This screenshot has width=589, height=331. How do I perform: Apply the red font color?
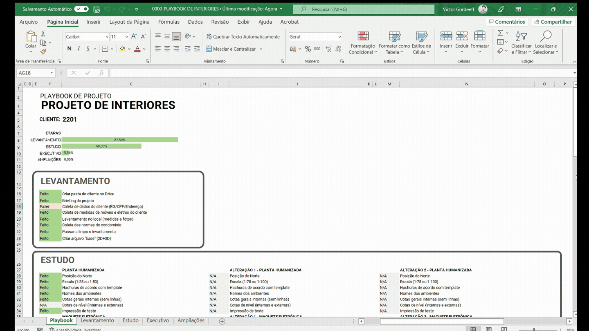point(137,49)
